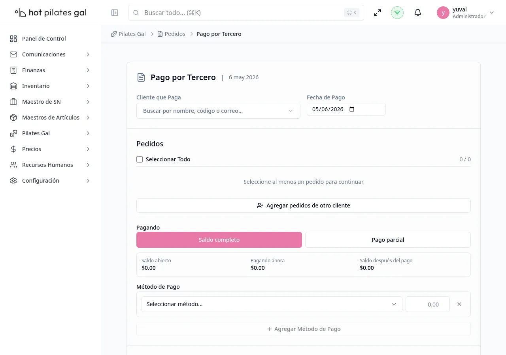The image size is (506, 355).
Task: Expand the Recursos Humanos chevron
Action: [88, 165]
